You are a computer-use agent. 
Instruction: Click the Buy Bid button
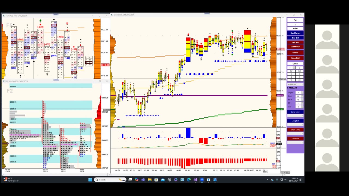coord(295,38)
